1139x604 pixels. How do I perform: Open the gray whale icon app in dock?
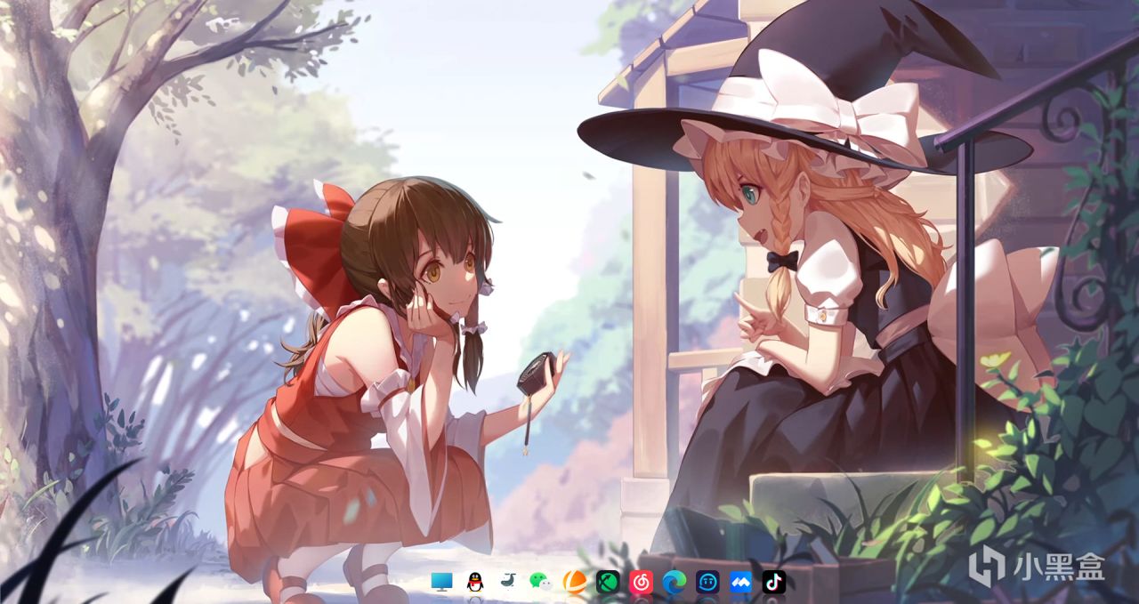click(x=507, y=582)
